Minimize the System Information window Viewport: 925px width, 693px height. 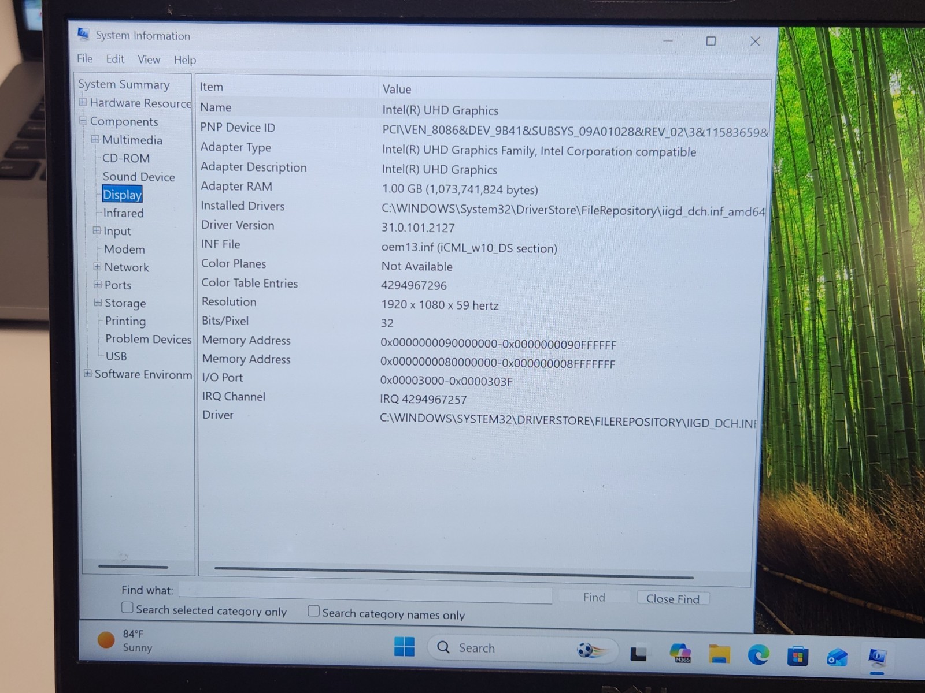coord(668,40)
